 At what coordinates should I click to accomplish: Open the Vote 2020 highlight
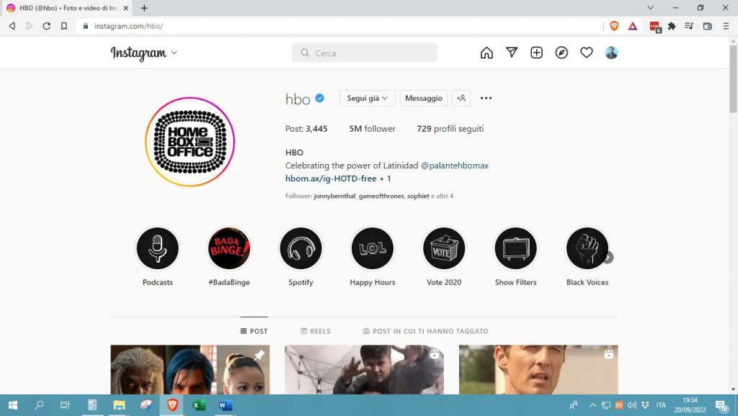tap(444, 248)
